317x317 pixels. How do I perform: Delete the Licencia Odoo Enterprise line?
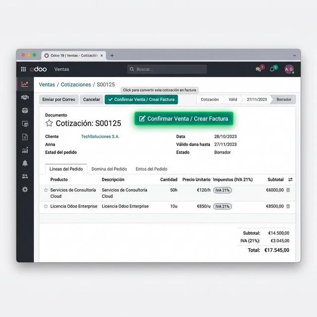[288, 206]
